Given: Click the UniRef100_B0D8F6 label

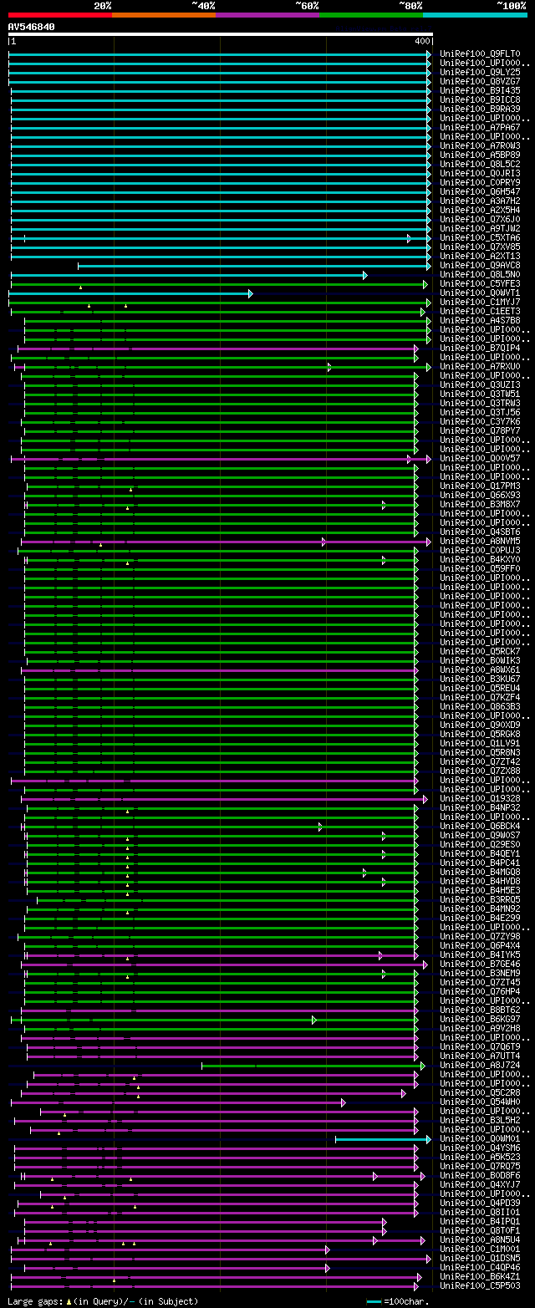Looking at the screenshot, I should [x=480, y=1176].
